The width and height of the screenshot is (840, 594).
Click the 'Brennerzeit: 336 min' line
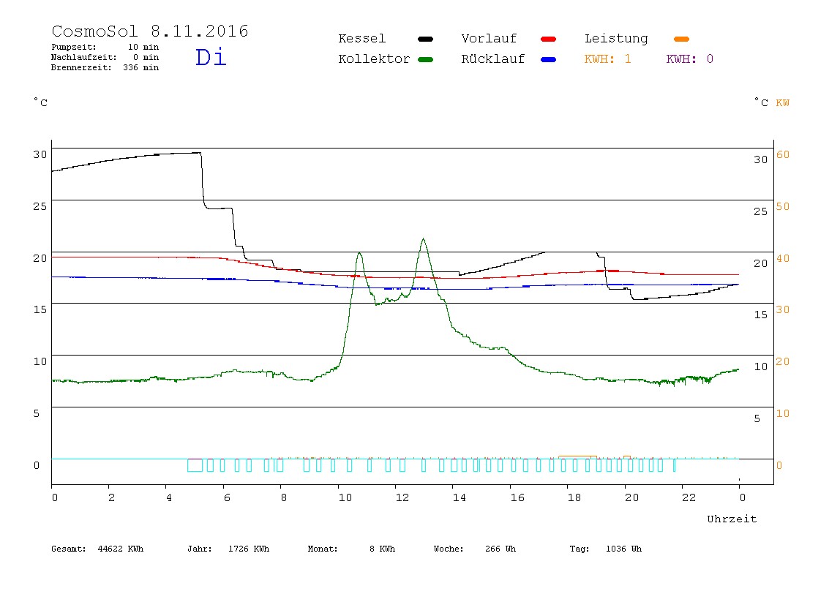tap(105, 67)
